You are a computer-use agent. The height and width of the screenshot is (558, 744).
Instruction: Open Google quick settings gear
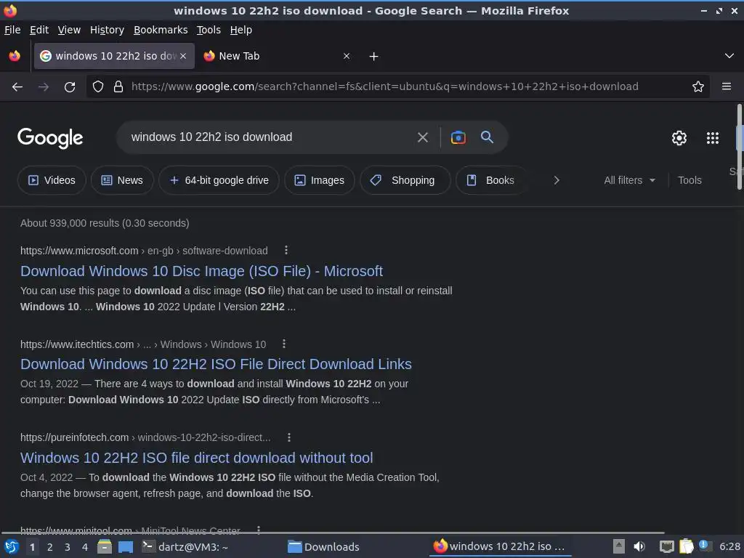tap(679, 138)
